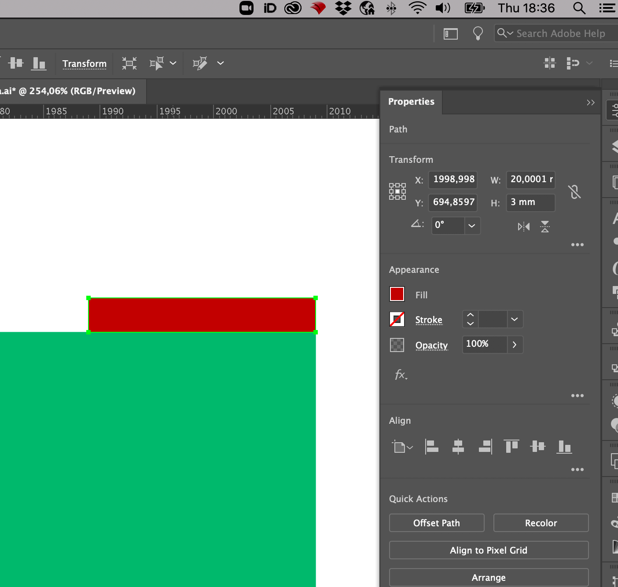Select the Flip Horizontal icon in Transform

tap(523, 226)
